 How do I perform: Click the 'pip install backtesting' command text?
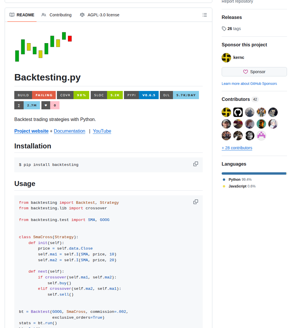pos(51,165)
